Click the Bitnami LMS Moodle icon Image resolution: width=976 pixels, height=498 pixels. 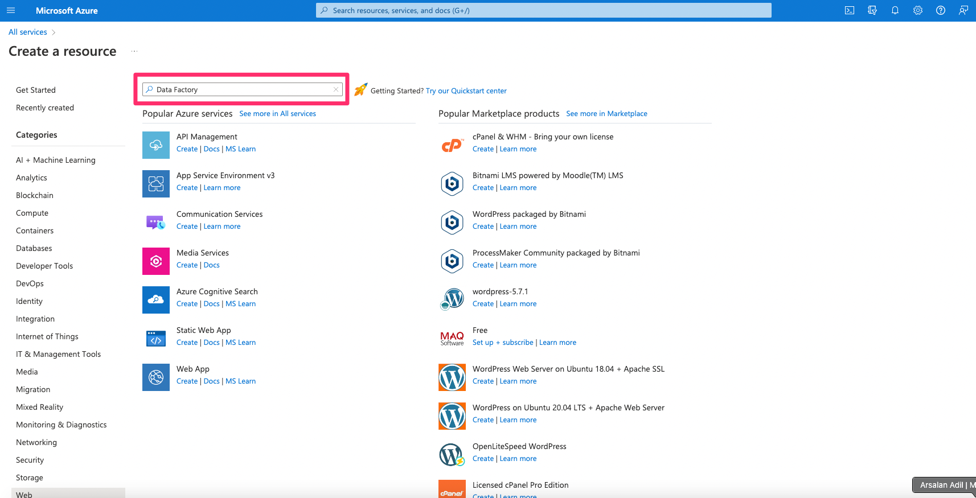coord(452,184)
